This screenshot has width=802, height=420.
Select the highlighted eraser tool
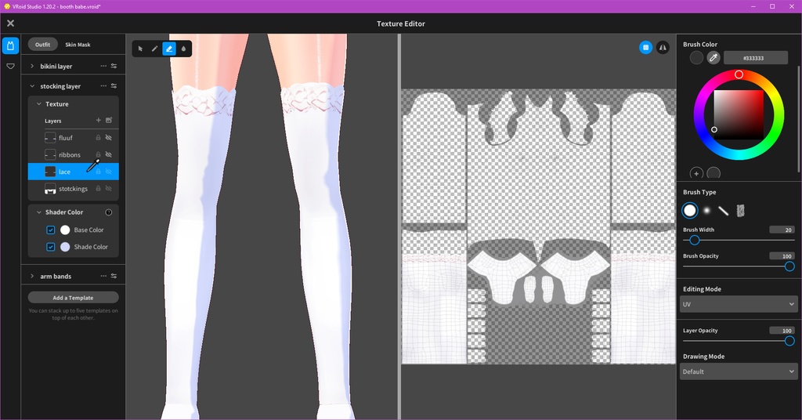[x=169, y=49]
